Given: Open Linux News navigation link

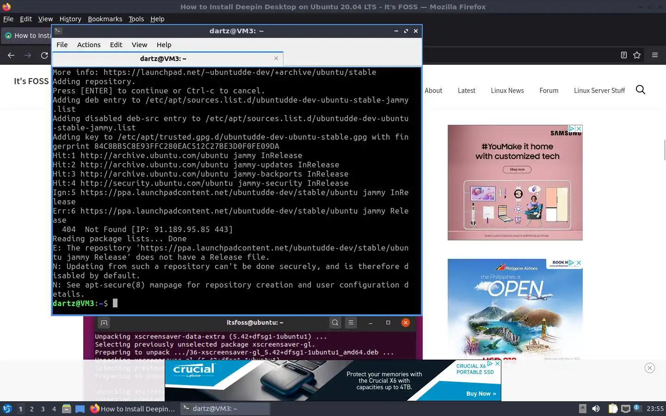Looking at the screenshot, I should pyautogui.click(x=507, y=91).
